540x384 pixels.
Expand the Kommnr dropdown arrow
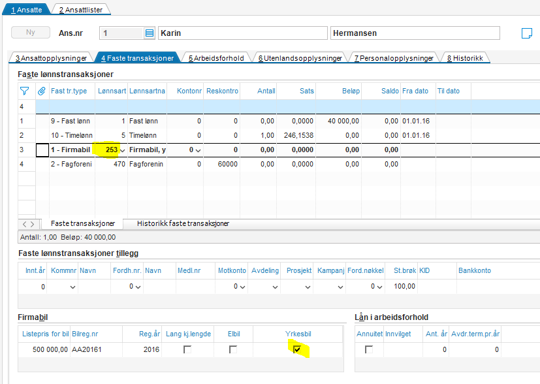coord(72,287)
